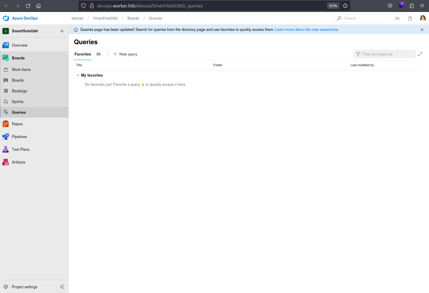The width and height of the screenshot is (429, 293).
Task: Open the Learn more about the new experience link
Action: [307, 30]
